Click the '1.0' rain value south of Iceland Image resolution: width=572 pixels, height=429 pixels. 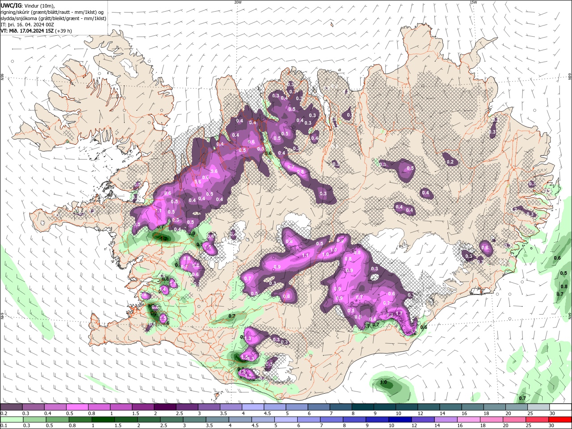click(383, 383)
